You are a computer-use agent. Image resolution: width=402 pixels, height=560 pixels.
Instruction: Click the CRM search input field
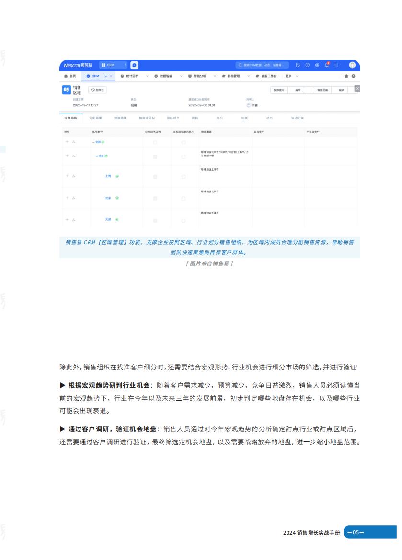click(263, 65)
